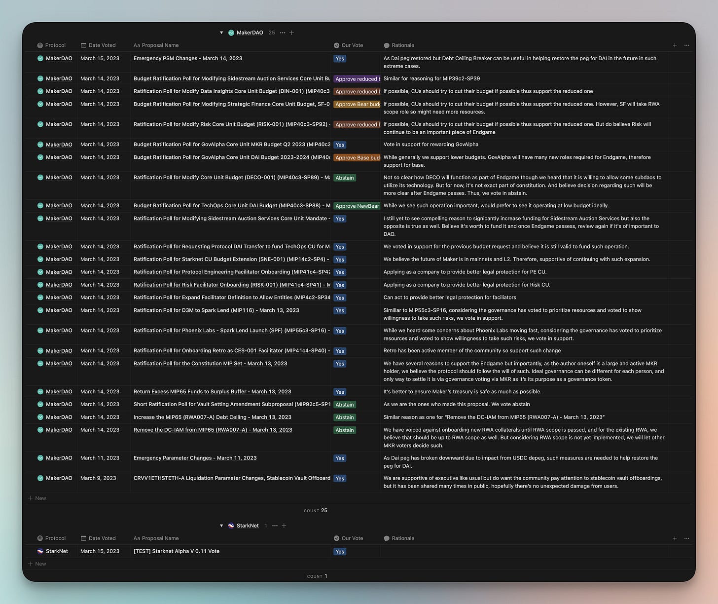
Task: Add a column in MakerDAO table header
Action: pyautogui.click(x=675, y=45)
